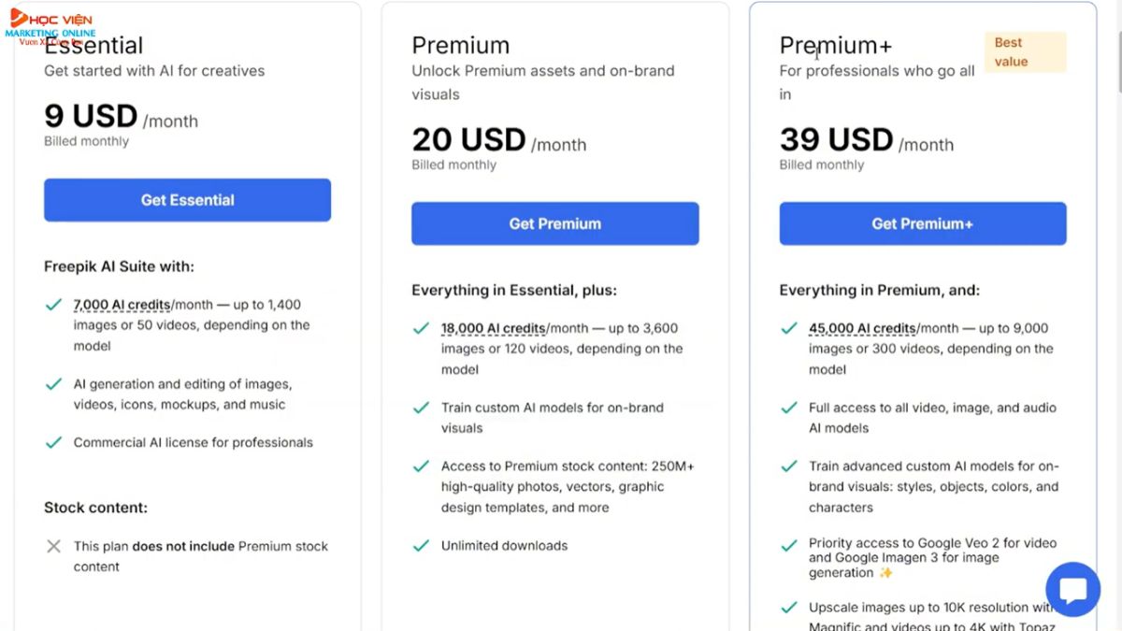
Task: Click the 18,000 AI credits underlined link
Action: 492,328
